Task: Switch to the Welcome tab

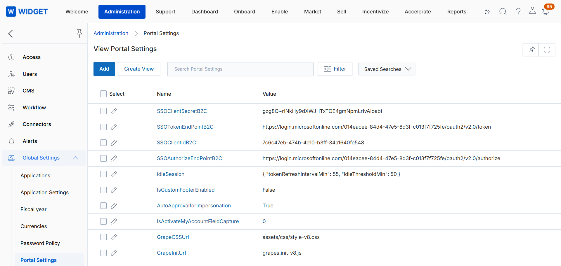Action: tap(77, 12)
